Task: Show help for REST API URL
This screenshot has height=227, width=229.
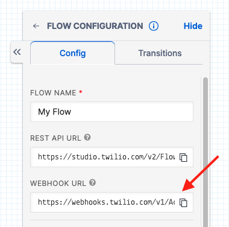Action: [87, 138]
